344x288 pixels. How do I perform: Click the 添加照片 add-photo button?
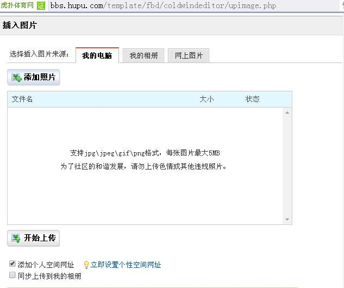coord(33,77)
